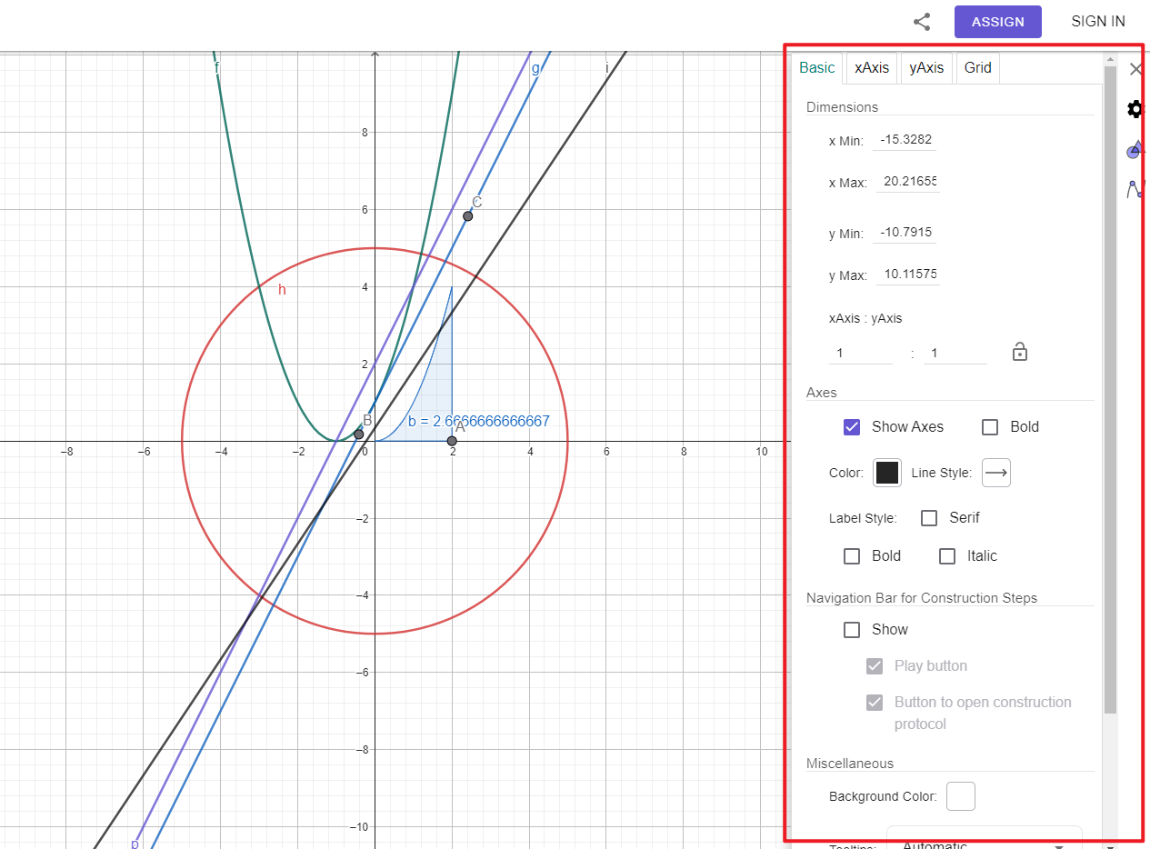Click the y Min input field

pyautogui.click(x=906, y=233)
